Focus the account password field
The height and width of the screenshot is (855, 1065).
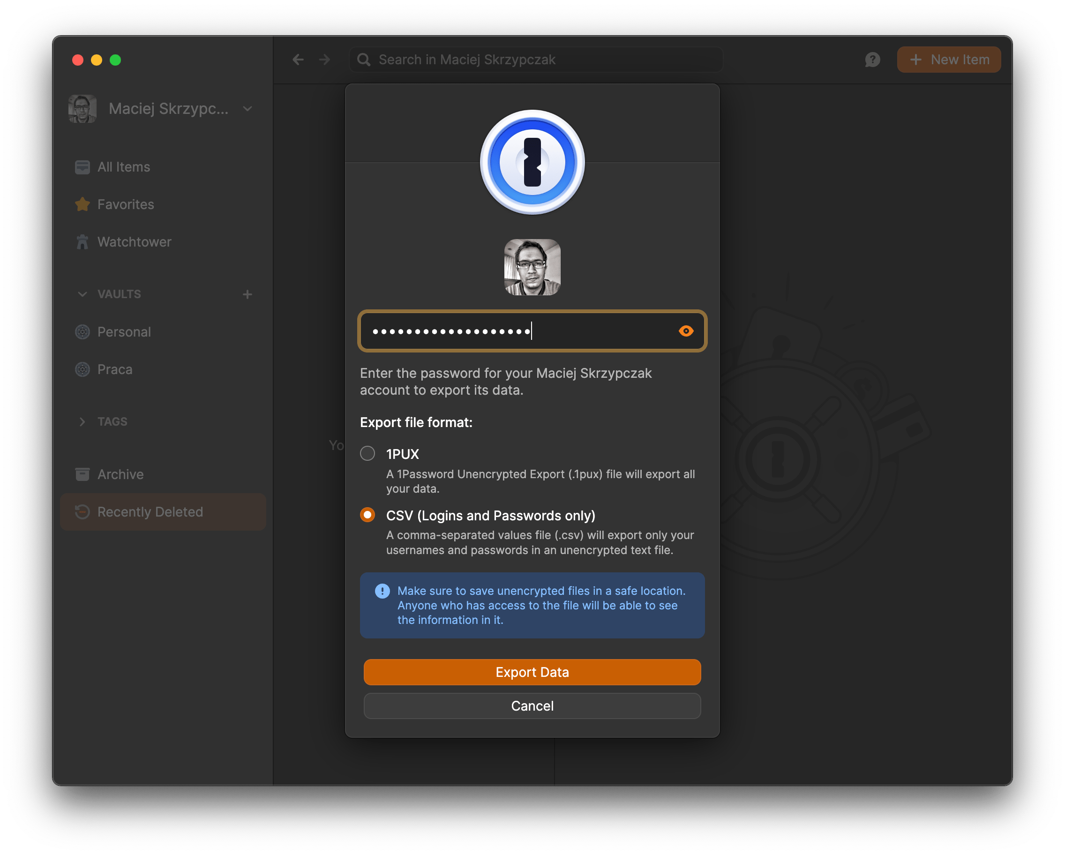click(532, 331)
